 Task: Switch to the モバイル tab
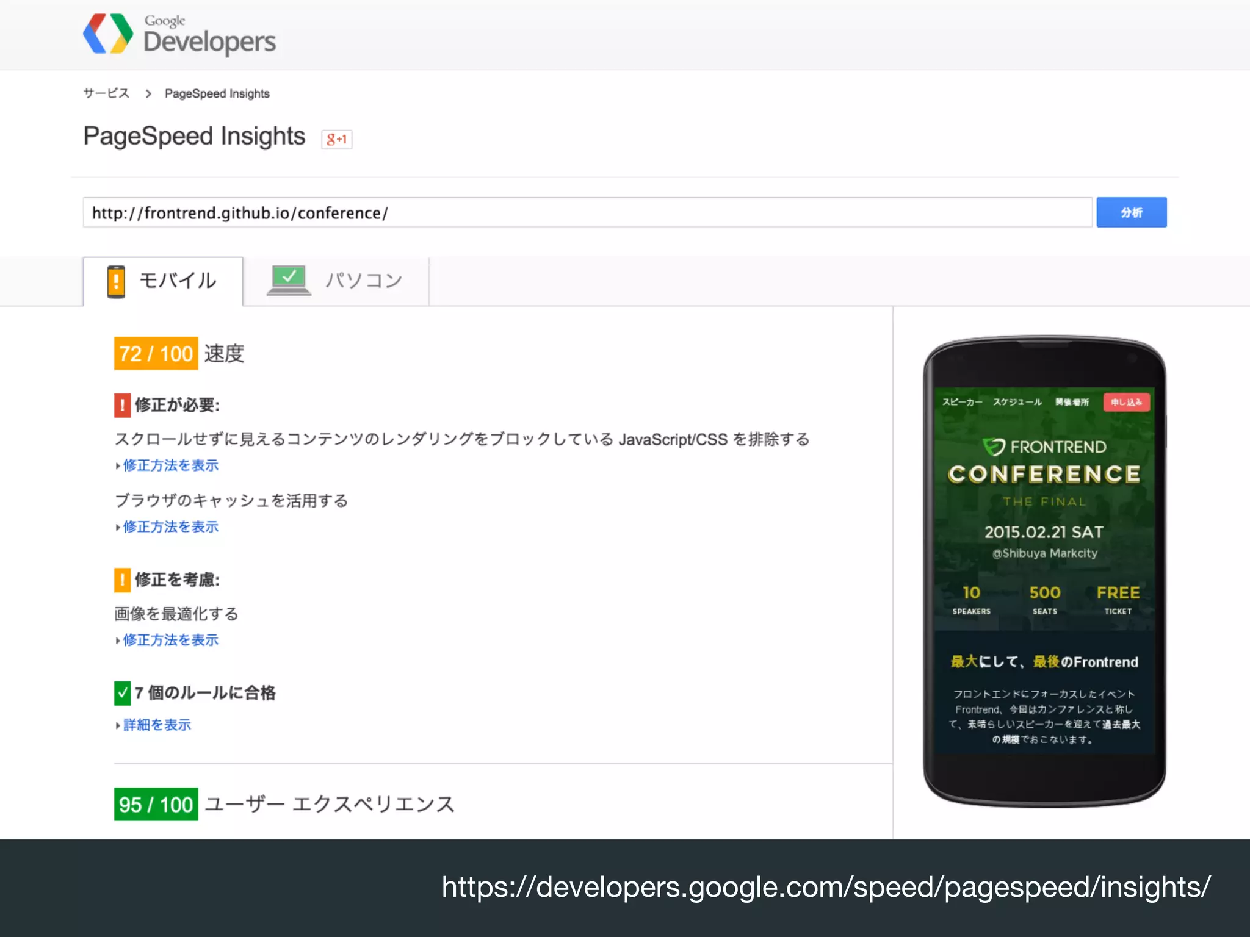[x=163, y=281]
